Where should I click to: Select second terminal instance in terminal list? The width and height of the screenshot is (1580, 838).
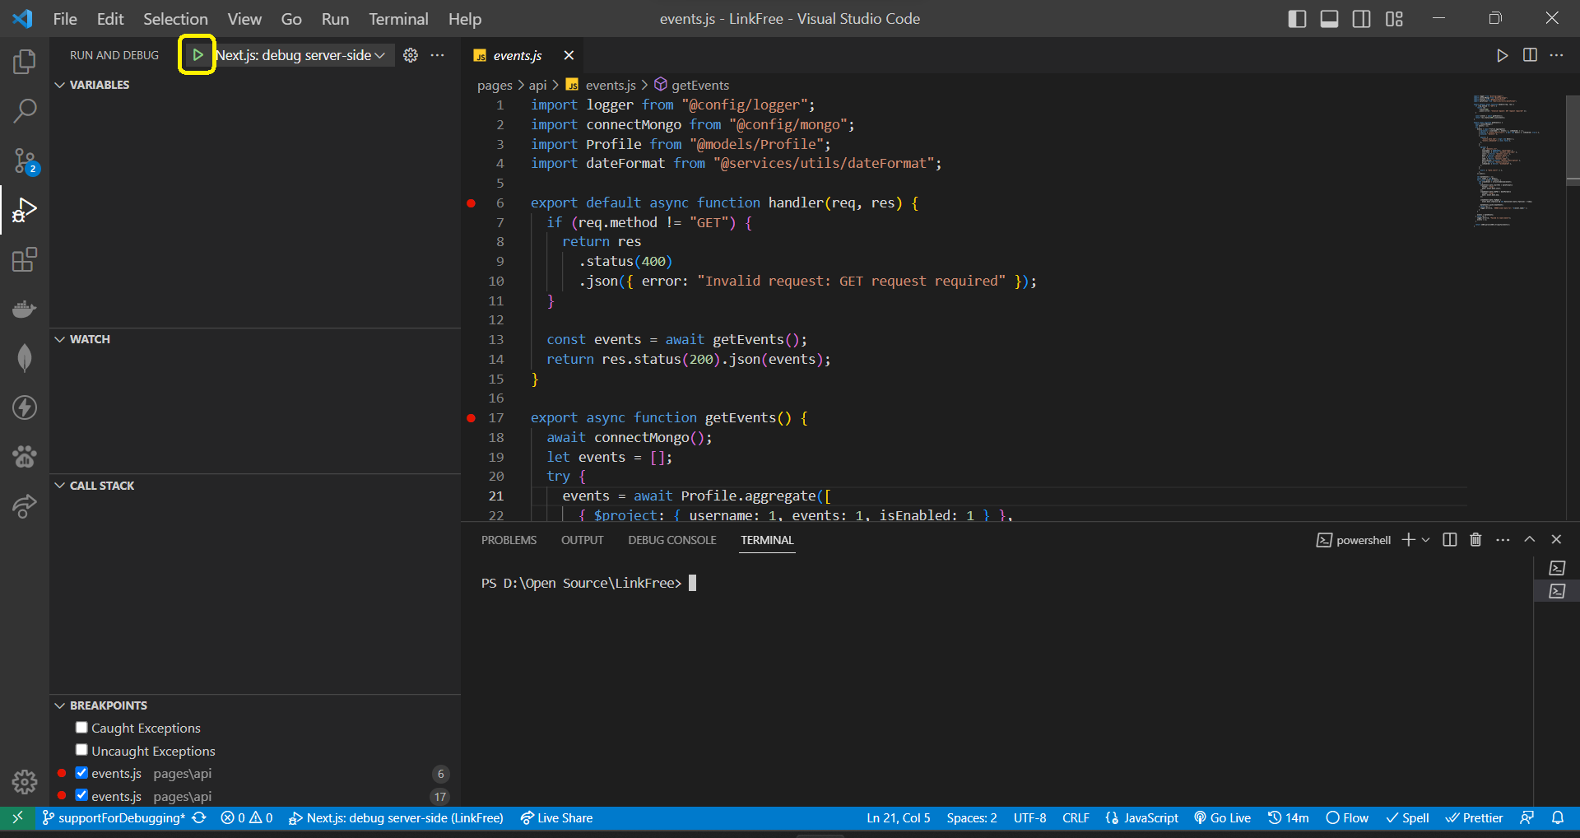pyautogui.click(x=1557, y=591)
